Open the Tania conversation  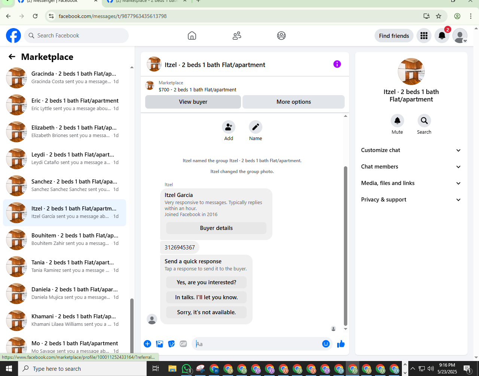64,267
